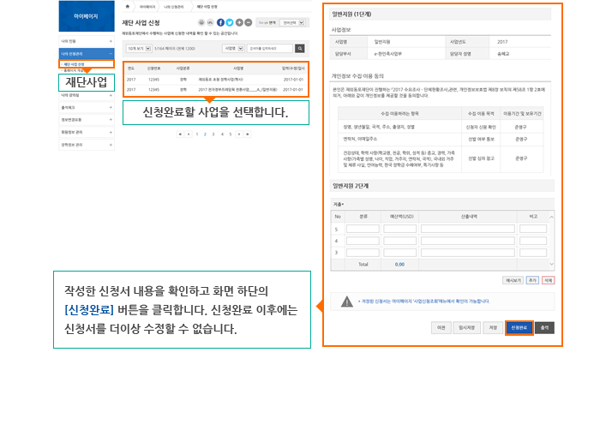600x442 pixels.
Task: Click the 산출내역 input in row 5
Action: (x=468, y=229)
